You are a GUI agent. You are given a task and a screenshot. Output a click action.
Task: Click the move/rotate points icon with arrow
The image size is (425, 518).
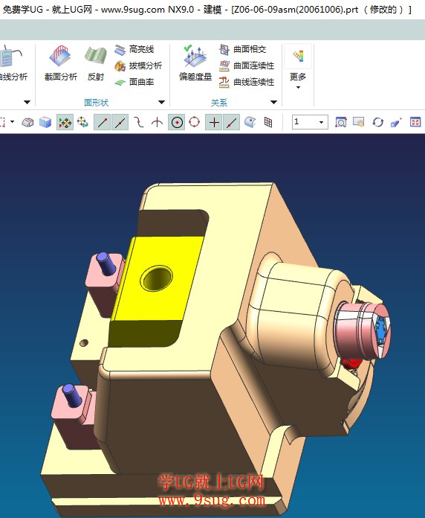pyautogui.click(x=82, y=122)
